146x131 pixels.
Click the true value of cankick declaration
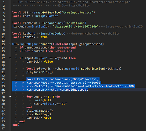click(x=44, y=37)
